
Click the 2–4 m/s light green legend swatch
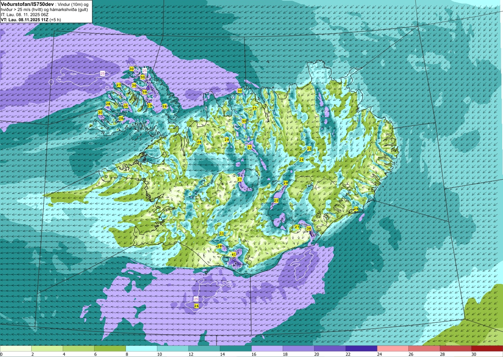click(x=47, y=348)
